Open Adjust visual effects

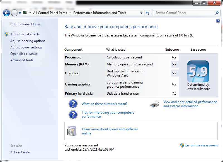click(25, 34)
